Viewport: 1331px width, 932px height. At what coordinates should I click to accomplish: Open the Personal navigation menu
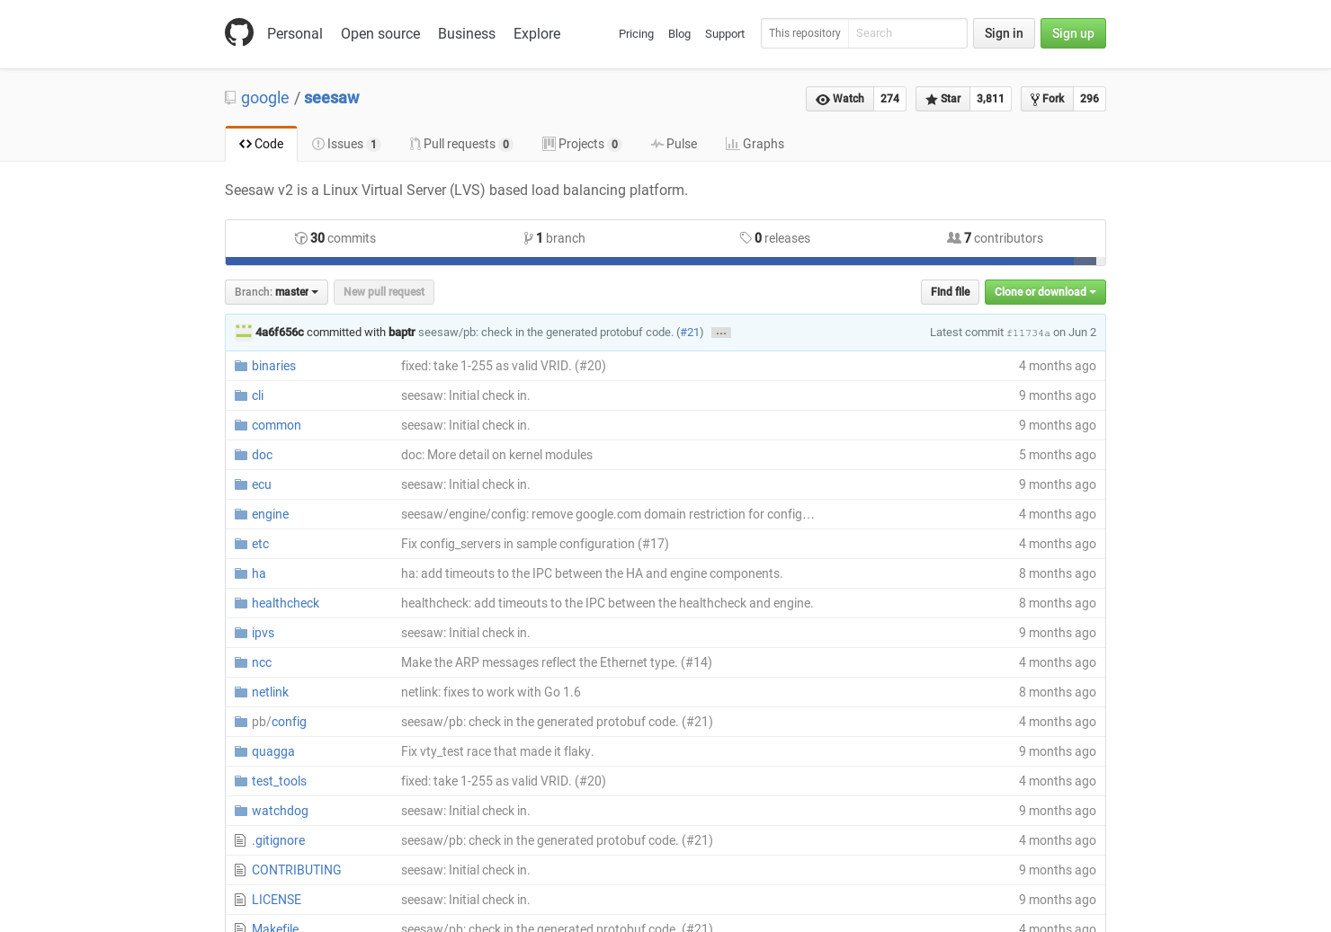(x=295, y=33)
